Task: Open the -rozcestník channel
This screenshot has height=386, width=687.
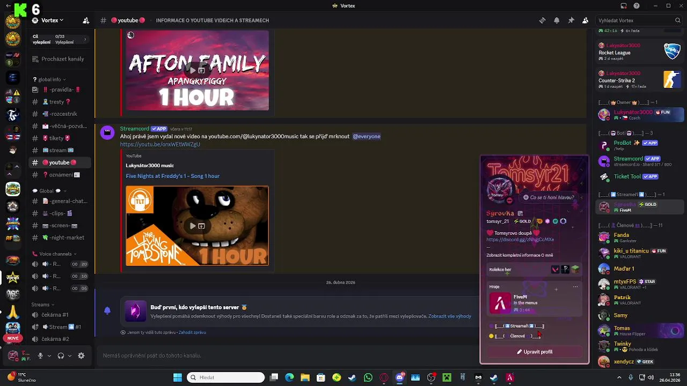Action: click(x=60, y=114)
